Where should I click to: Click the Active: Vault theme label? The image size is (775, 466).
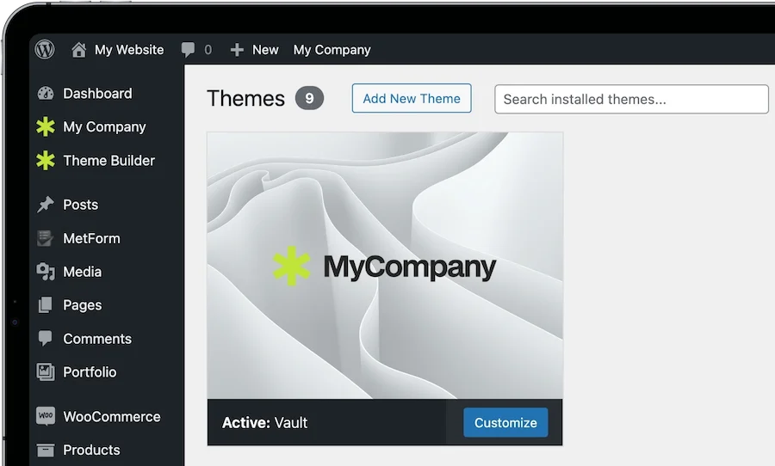coord(264,422)
